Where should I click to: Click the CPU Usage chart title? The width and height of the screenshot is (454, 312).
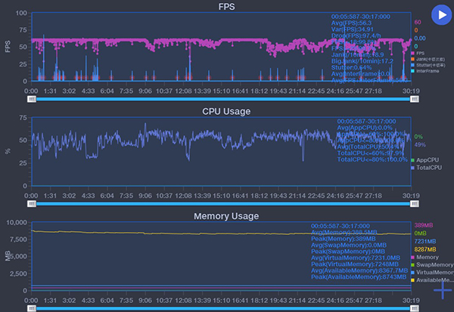(226, 112)
